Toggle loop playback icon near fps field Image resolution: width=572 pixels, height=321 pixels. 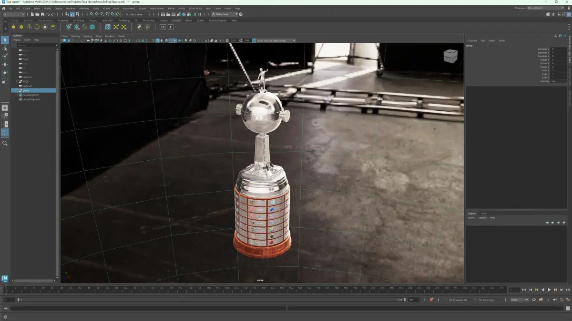point(534,300)
